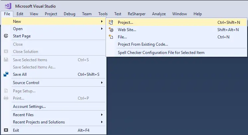Choose the Close menu entry

[53, 44]
